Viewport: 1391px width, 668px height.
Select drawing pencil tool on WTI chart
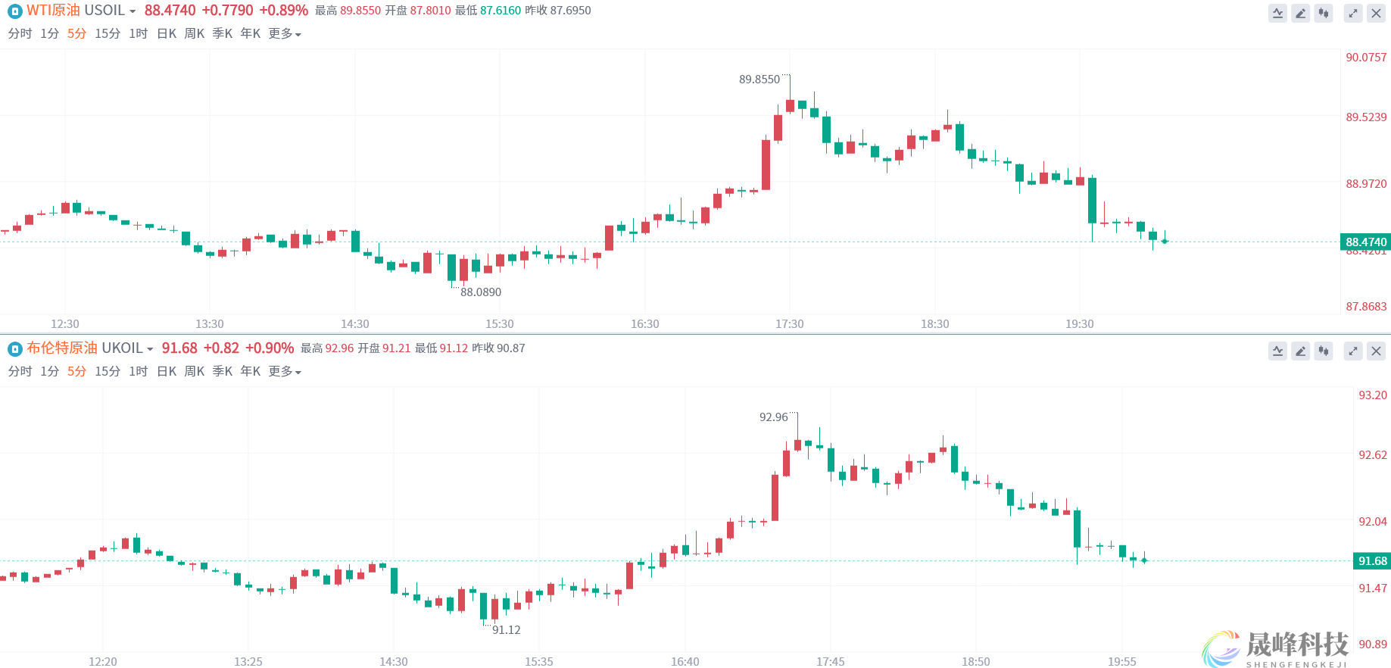1300,13
